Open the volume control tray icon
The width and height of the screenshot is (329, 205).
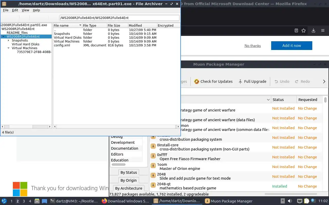click(290, 201)
